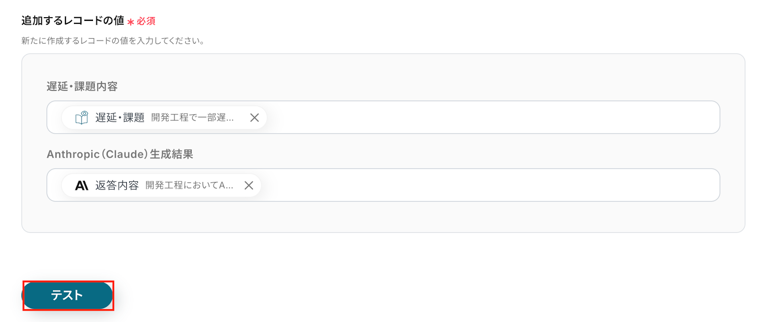Image resolution: width=763 pixels, height=322 pixels.
Task: Click the Anthropic (Claude) 生成結果 field label
Action: [x=120, y=154]
